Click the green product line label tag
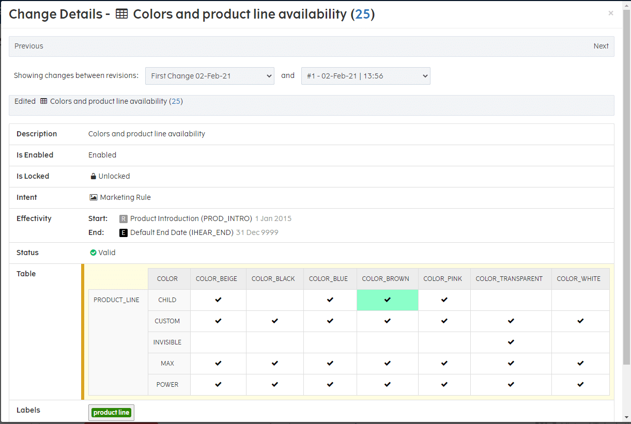The image size is (631, 424). tap(111, 413)
